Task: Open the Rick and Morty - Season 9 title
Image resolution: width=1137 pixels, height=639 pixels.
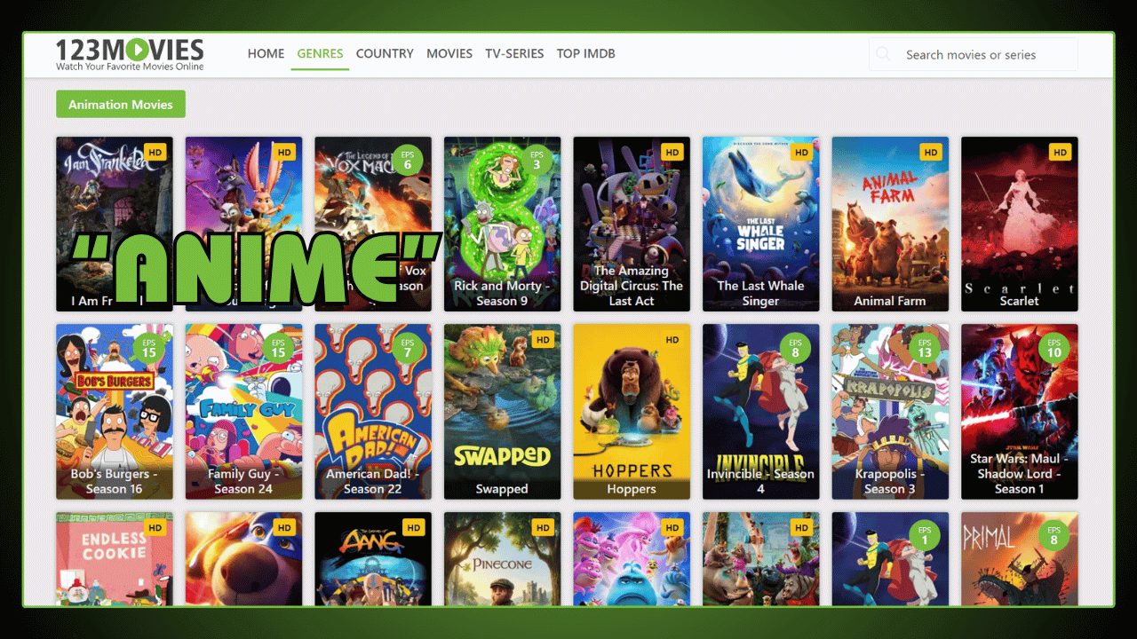Action: tap(503, 293)
